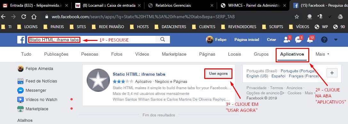Open Felipe profile in top bar
This screenshot has width=348, height=124.
tap(216, 40)
